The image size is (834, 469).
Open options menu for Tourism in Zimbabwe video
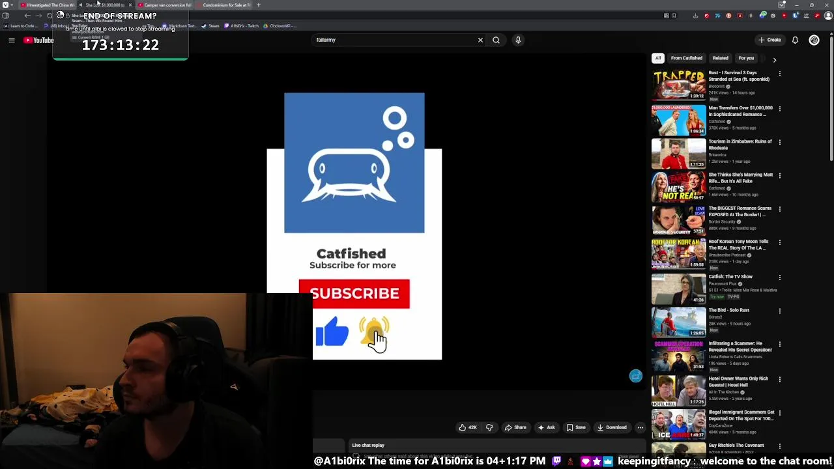click(x=779, y=142)
